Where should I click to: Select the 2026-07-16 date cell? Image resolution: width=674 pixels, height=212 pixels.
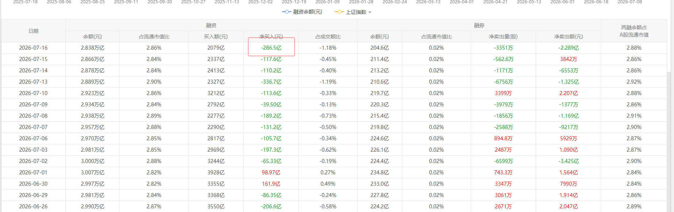[x=33, y=48]
